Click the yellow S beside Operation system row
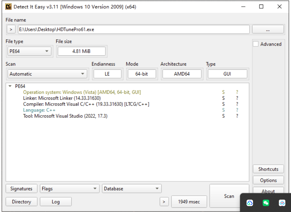This screenshot has width=291, height=212. (x=223, y=92)
